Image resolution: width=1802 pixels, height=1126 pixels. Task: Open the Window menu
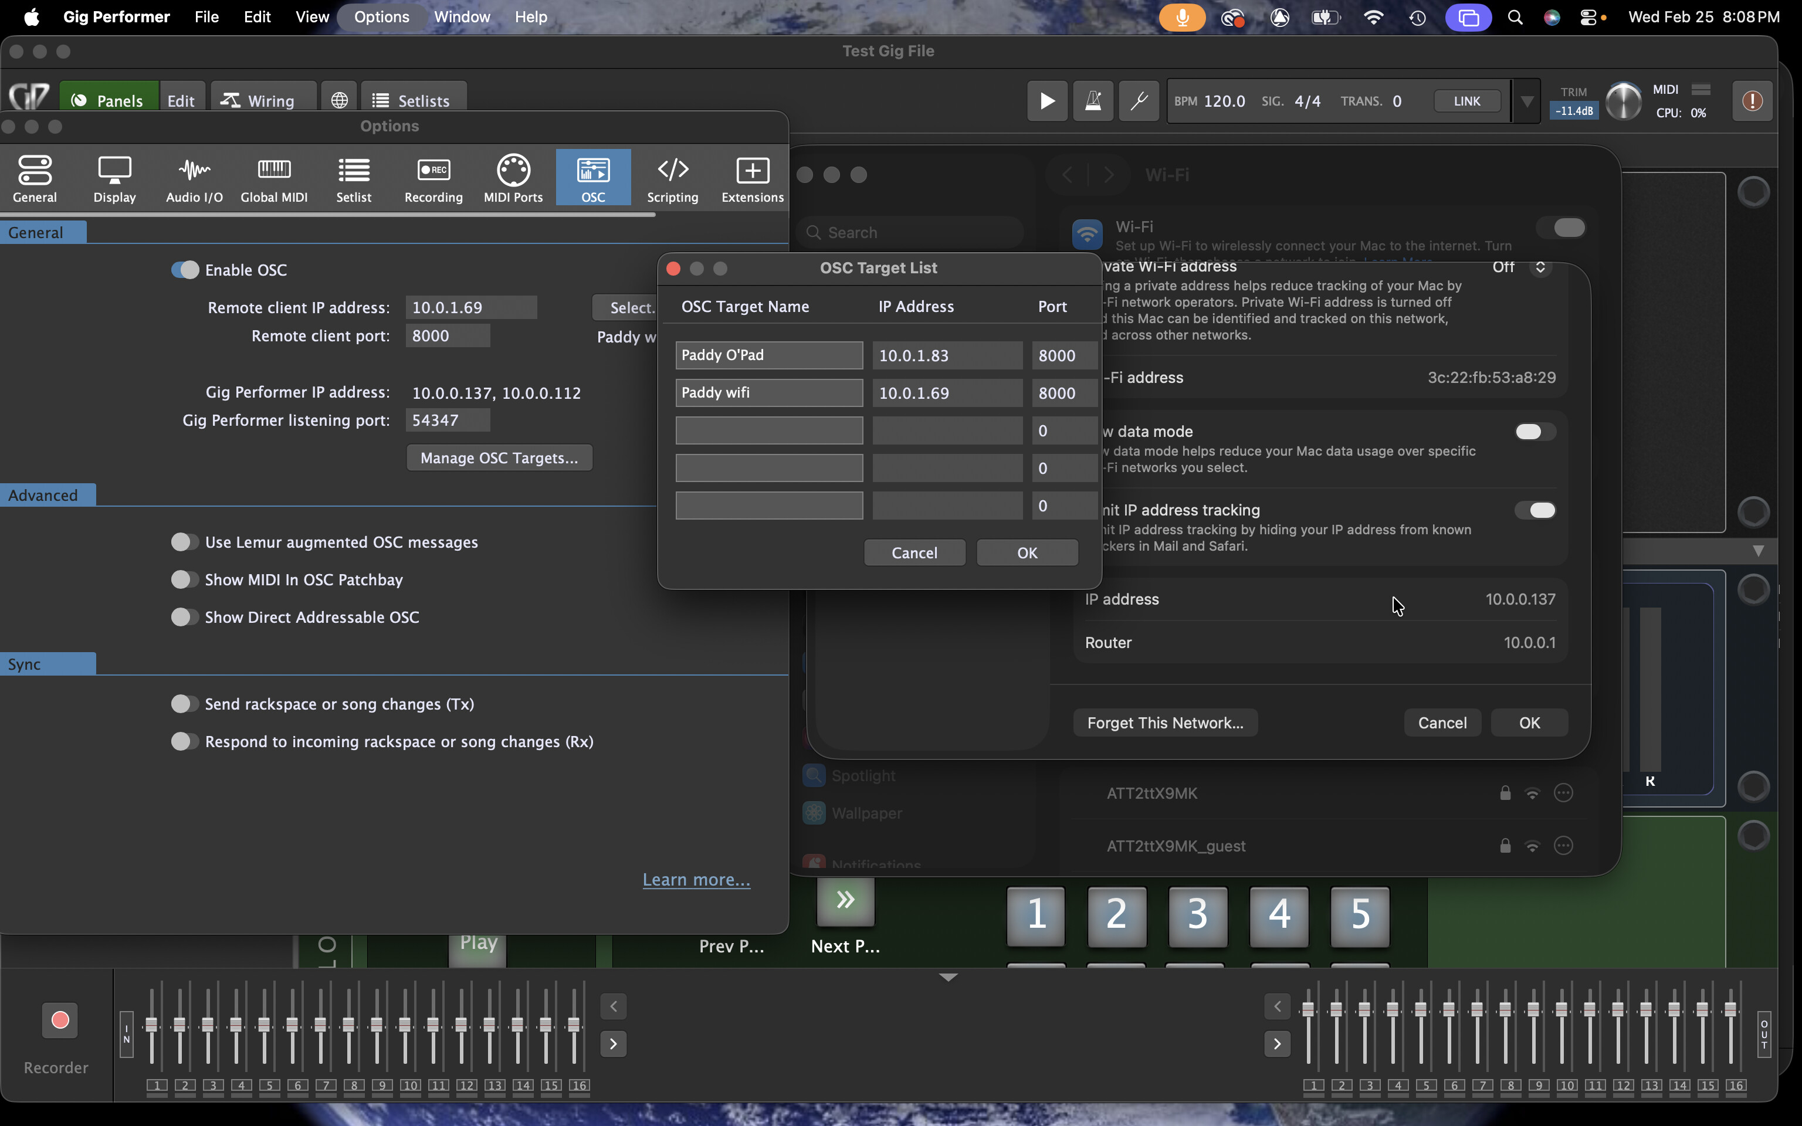pyautogui.click(x=462, y=16)
